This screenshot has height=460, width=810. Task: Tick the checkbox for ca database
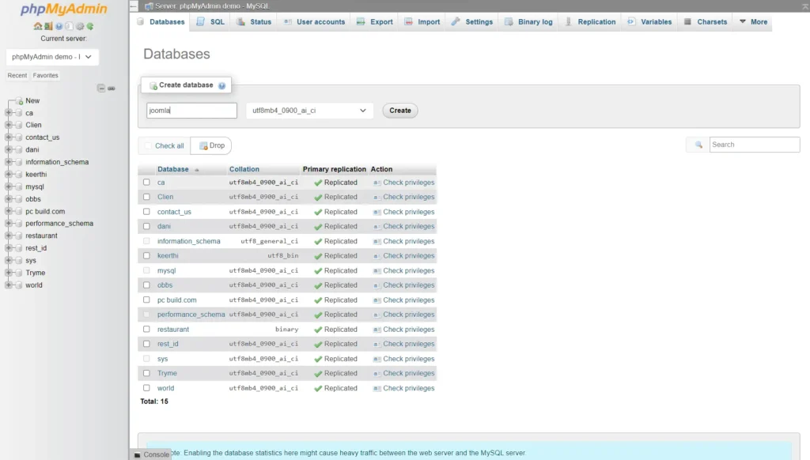(146, 183)
